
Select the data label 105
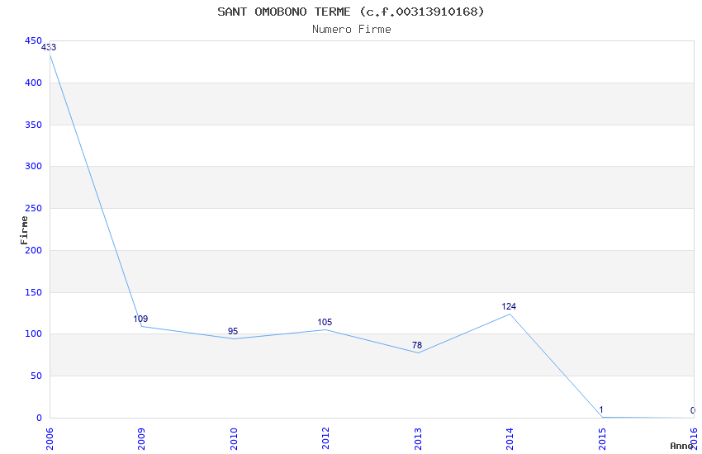325,322
